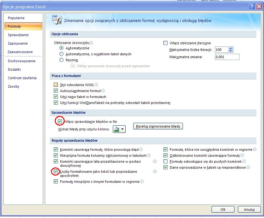Click Maksymalna zmiana input field
Image resolution: width=264 pixels, height=218 pixels.
pos(227,57)
